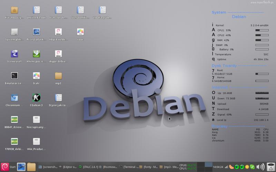This screenshot has width=276, height=172.
Task: Click the file manager folder in taskbar
Action: [31, 167]
